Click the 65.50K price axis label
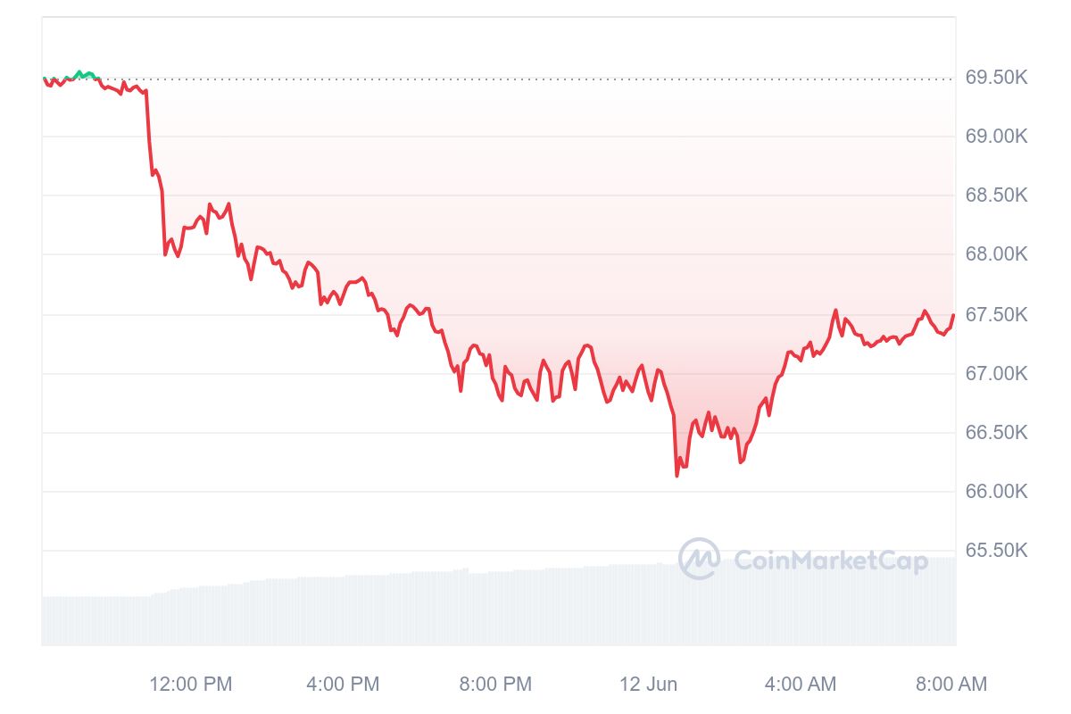1071x714 pixels. pos(996,550)
